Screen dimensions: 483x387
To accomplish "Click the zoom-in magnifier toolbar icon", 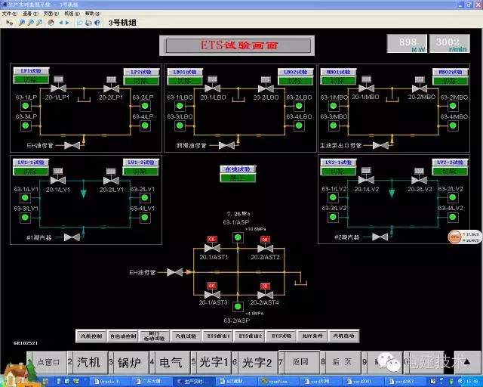I will coord(22,23).
